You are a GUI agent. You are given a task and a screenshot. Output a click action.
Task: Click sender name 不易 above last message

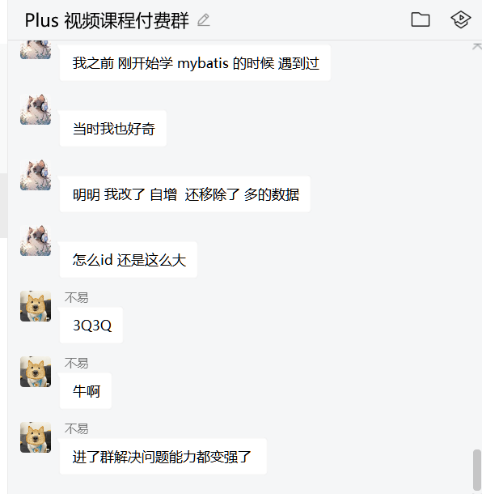[x=77, y=428]
